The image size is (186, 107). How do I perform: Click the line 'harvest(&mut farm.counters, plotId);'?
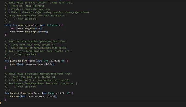pyautogui.click(x=34, y=96)
